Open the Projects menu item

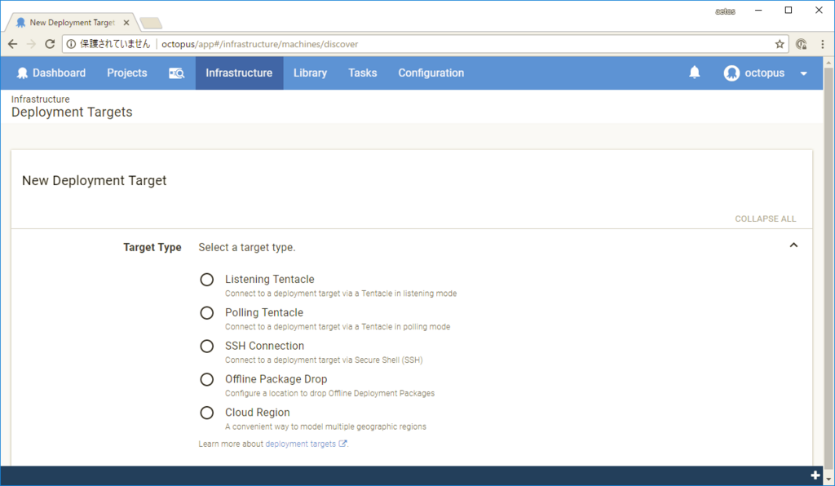click(x=126, y=73)
